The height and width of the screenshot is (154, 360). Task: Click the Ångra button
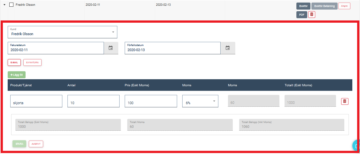click(x=344, y=6)
